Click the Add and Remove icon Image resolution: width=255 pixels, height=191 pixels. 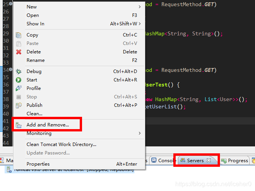click(x=18, y=125)
